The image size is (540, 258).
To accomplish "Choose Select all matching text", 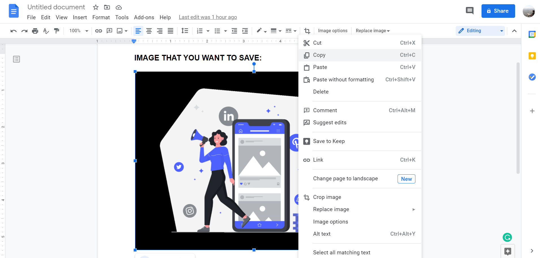I will [360, 253].
